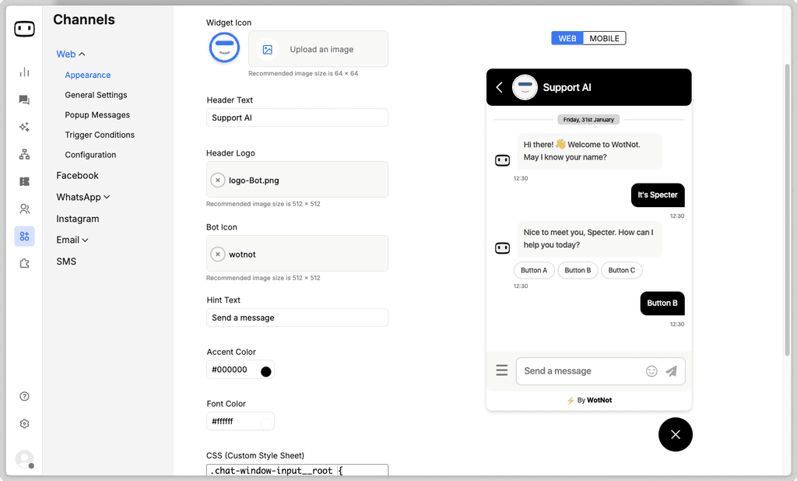Screen dimensions: 797x481
Task: Click the send paper-plane icon in chat preview
Action: pos(672,371)
